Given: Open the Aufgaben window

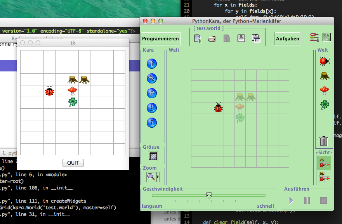Looking at the screenshot, I should pos(287,38).
